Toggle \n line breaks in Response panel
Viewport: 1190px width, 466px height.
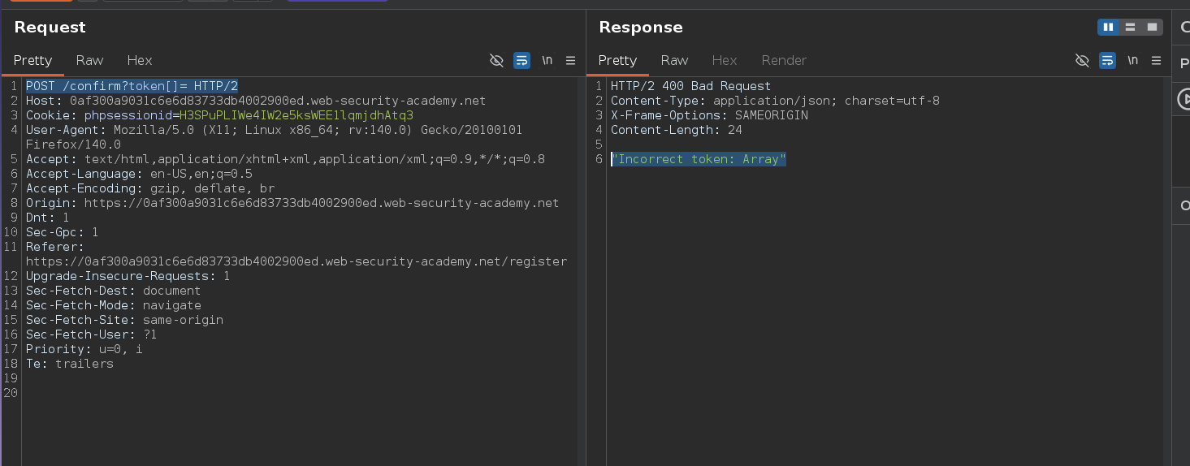click(1133, 60)
